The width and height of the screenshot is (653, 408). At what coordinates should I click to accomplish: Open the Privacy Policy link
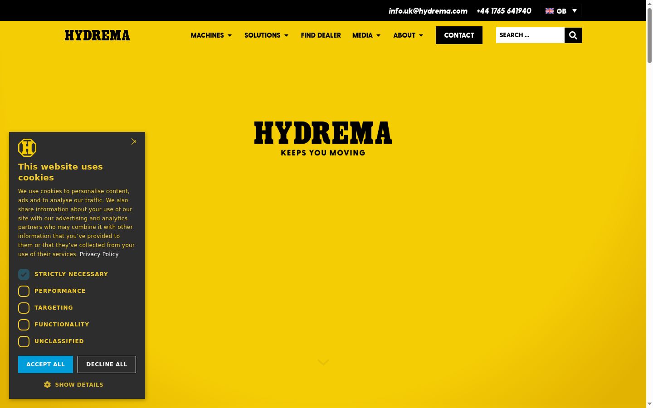(x=99, y=254)
